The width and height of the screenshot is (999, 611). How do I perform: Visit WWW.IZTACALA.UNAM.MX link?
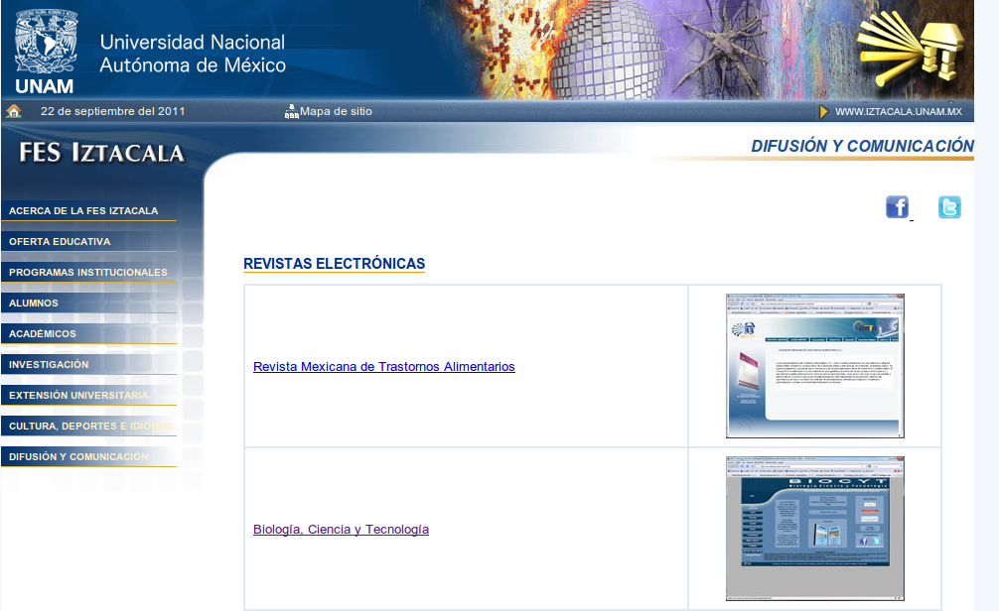(x=899, y=111)
